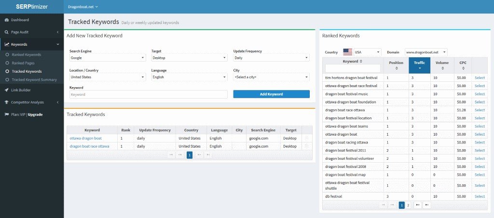Select the db festival keyword
Viewport: 494px width, 218px height.
(480, 196)
